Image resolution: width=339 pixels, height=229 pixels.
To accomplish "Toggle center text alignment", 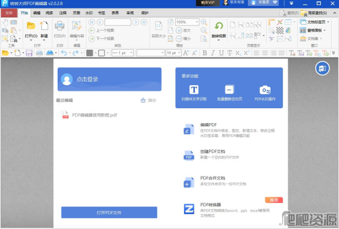I will [265, 53].
